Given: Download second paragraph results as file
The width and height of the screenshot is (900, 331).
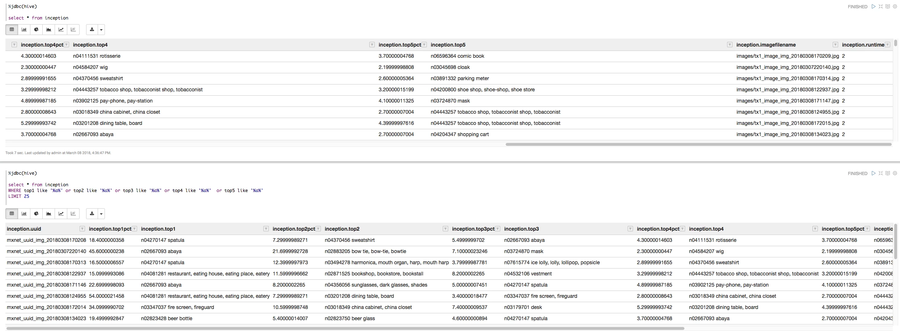Looking at the screenshot, I should (x=92, y=214).
